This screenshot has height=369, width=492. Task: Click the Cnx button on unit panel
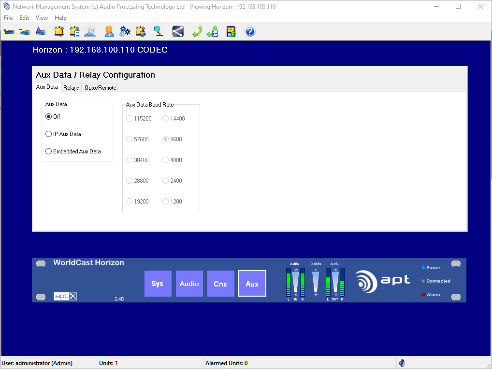coord(220,284)
